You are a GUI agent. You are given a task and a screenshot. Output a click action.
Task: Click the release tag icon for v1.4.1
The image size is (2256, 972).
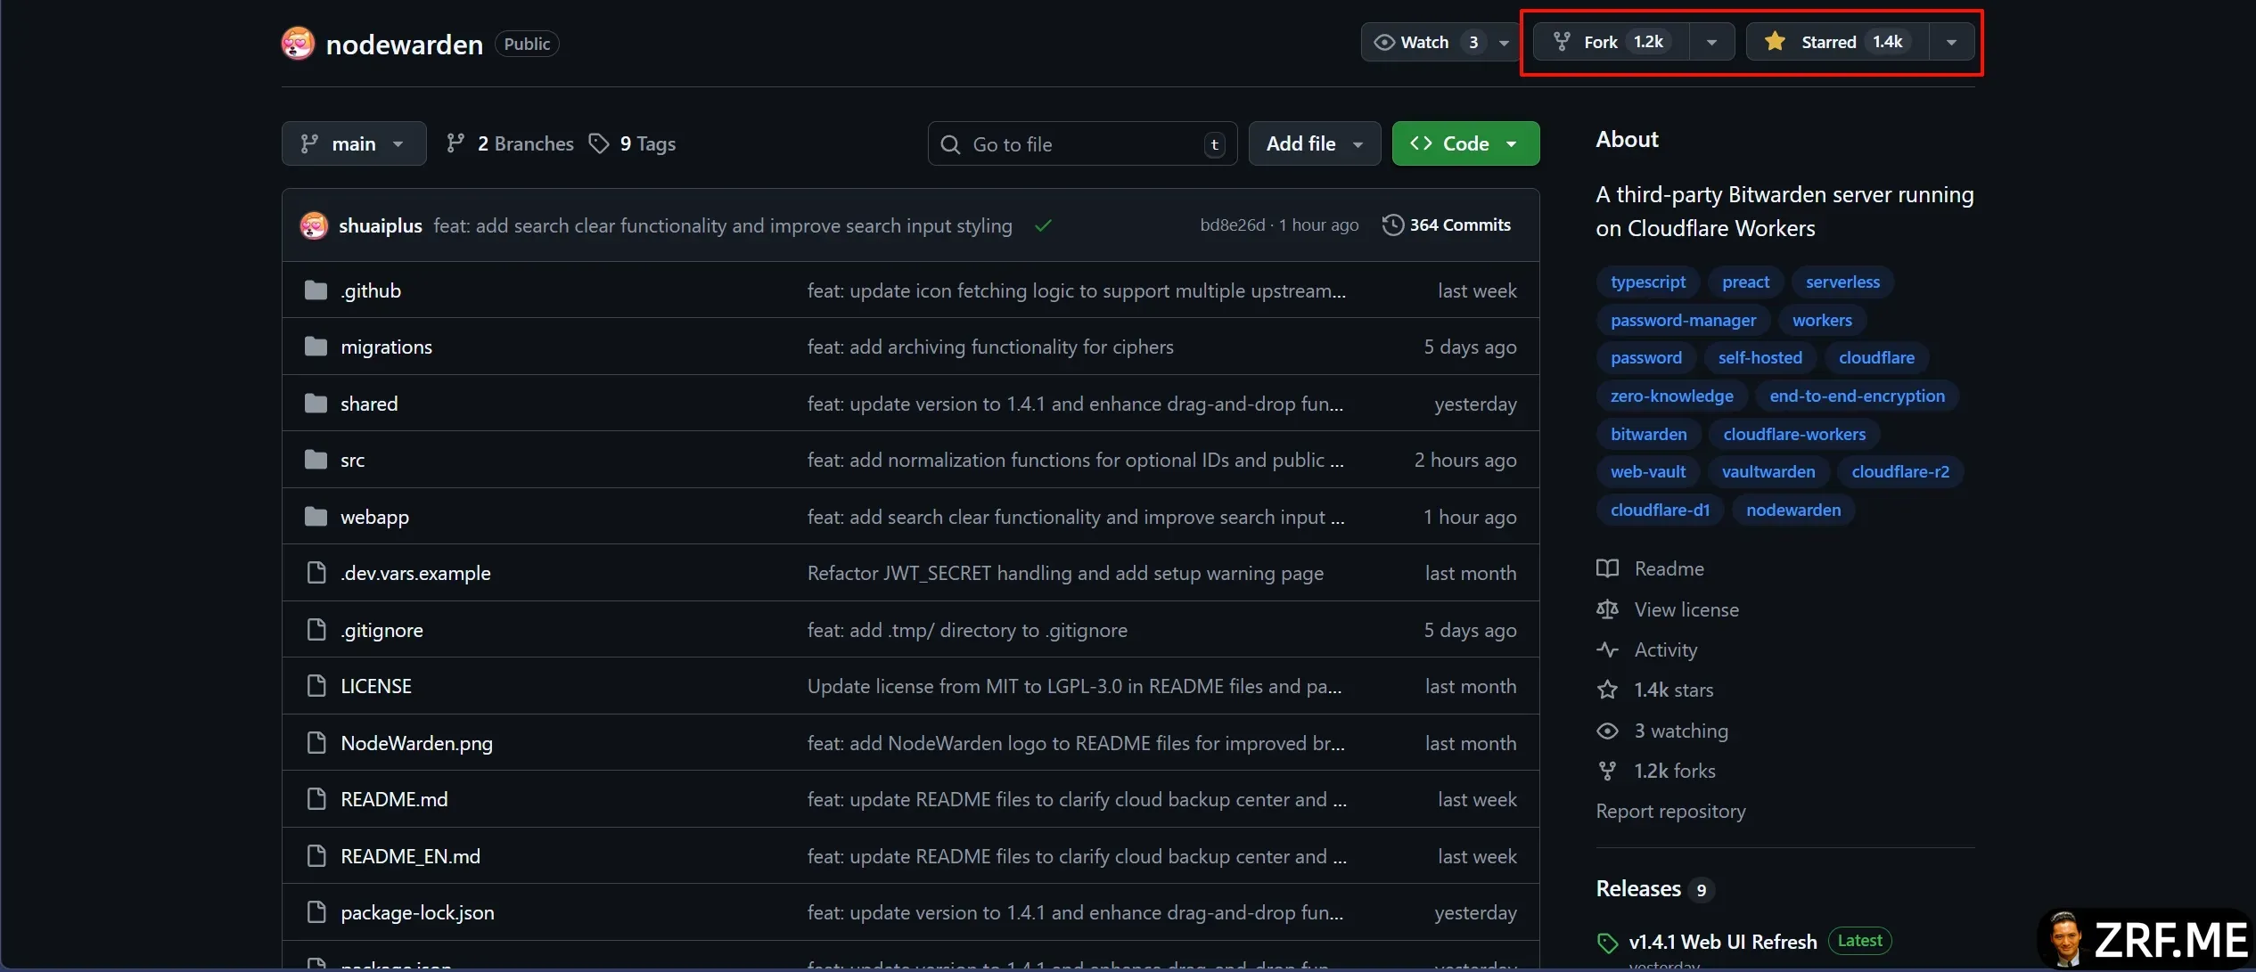pos(1607,943)
